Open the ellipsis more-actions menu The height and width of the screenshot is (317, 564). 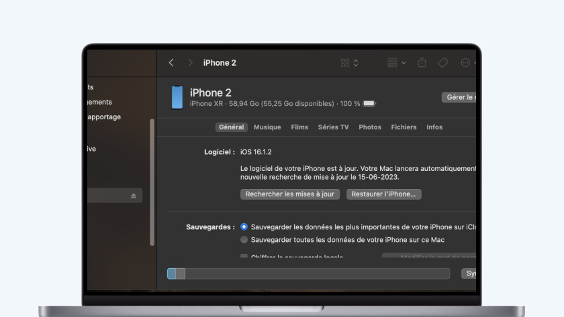click(467, 63)
